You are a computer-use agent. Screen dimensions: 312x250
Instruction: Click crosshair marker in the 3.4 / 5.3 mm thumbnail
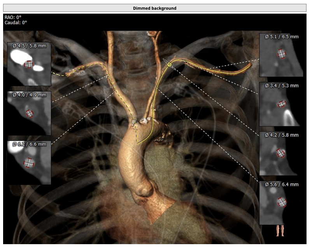281,104
